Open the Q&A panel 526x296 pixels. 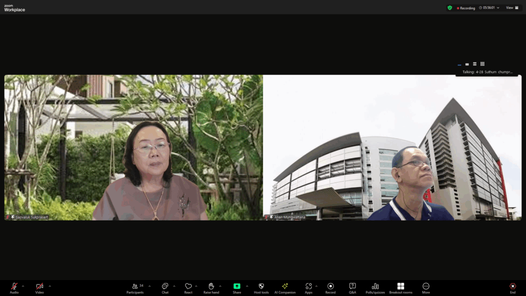pos(352,288)
